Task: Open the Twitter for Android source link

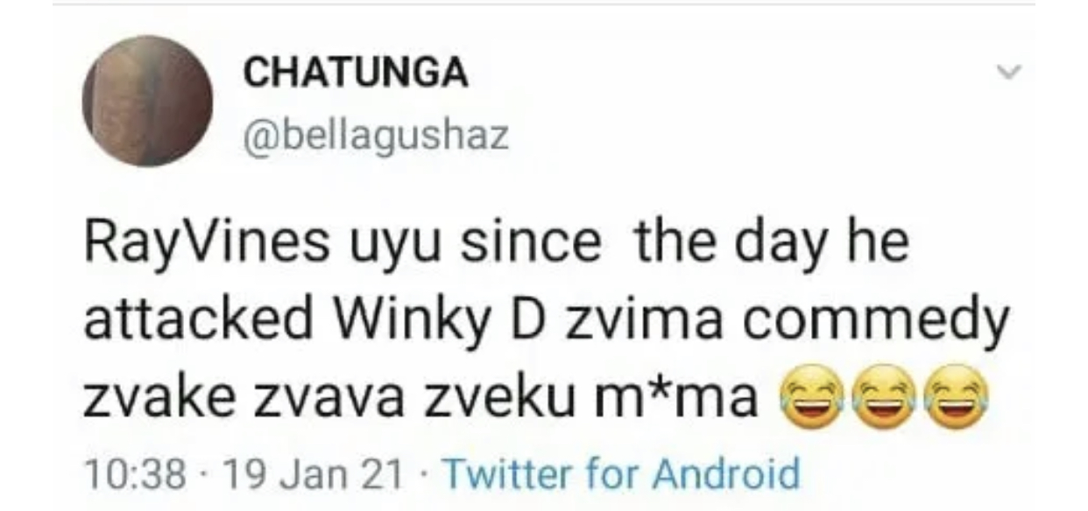Action: pos(623,474)
